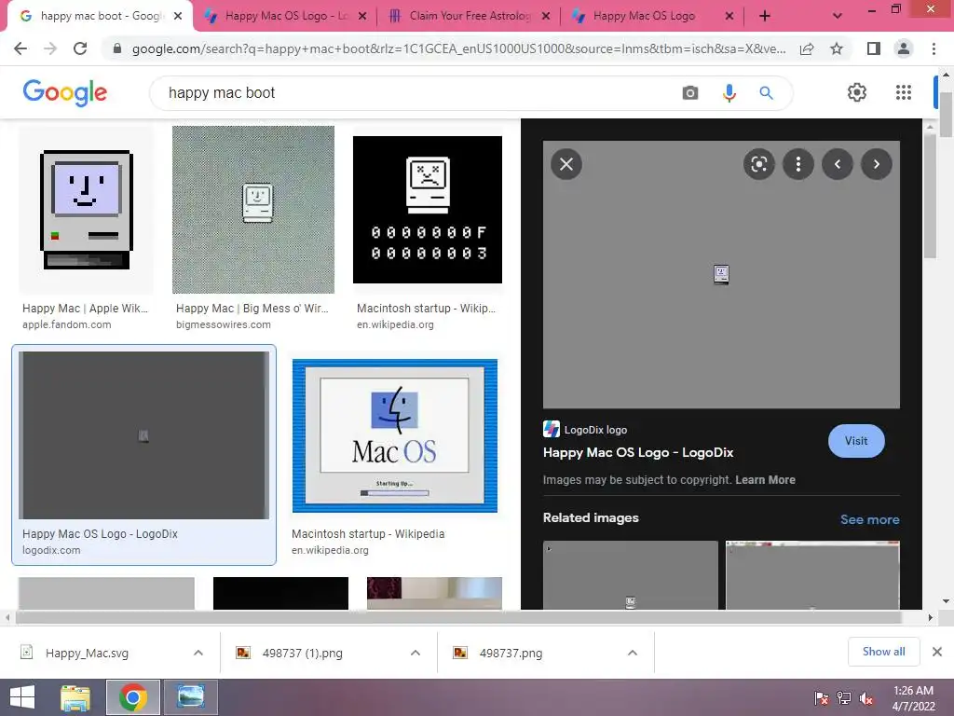The image size is (954, 716).
Task: Click the share page icon
Action: pyautogui.click(x=807, y=48)
